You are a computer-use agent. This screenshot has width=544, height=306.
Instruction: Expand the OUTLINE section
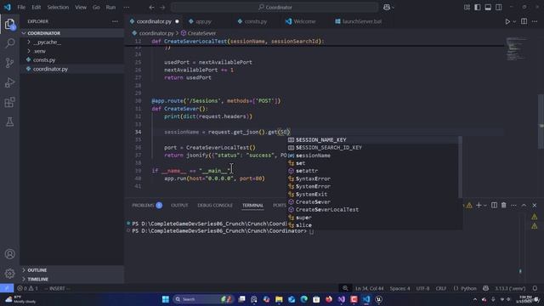37,270
